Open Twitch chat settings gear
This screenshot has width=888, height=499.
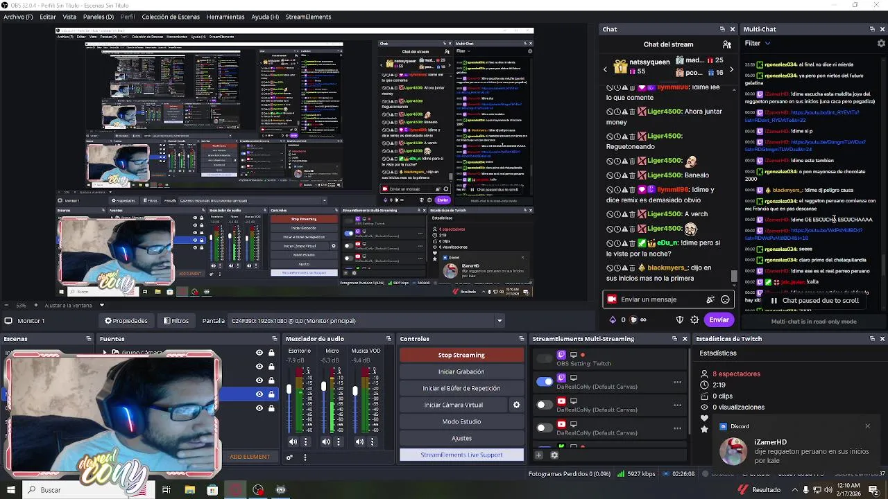[x=694, y=319]
